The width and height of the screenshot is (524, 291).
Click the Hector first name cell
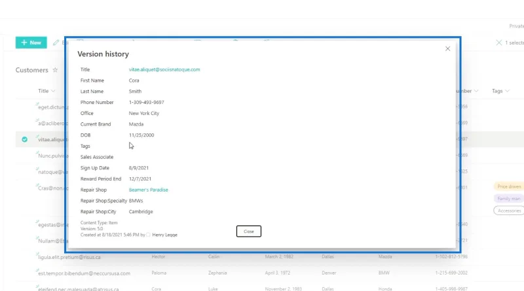click(x=158, y=256)
